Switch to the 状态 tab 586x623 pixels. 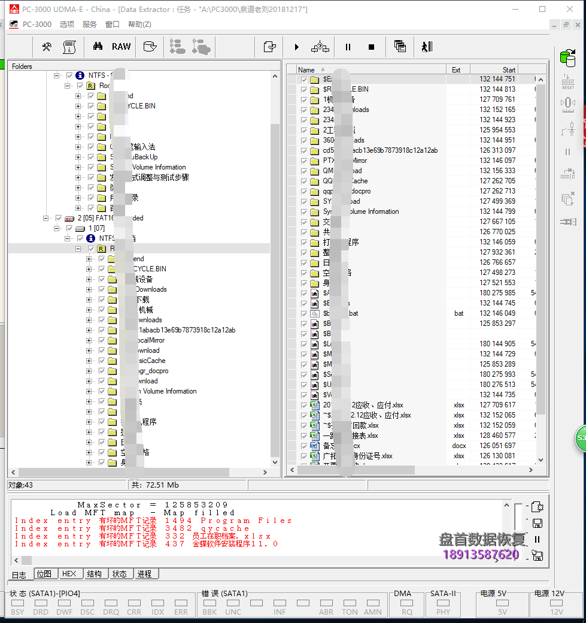[120, 573]
